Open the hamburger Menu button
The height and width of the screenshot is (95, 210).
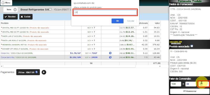6,3
